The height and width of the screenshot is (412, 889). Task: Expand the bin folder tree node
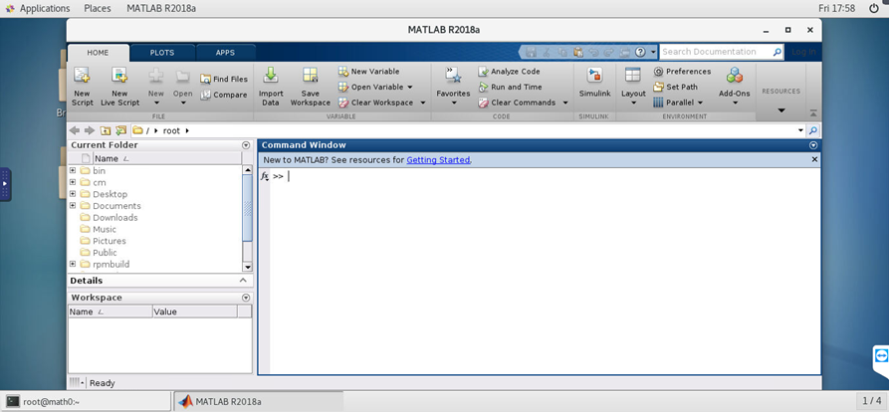pos(73,170)
